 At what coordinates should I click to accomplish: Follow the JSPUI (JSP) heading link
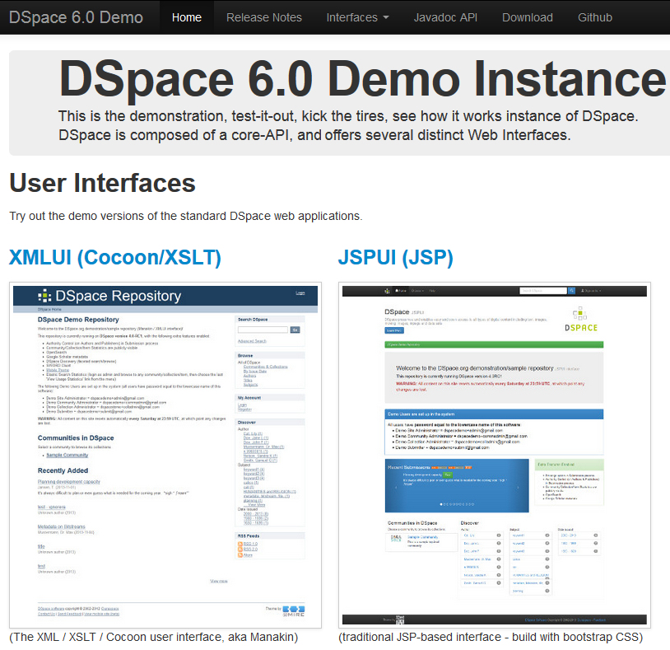(x=396, y=257)
